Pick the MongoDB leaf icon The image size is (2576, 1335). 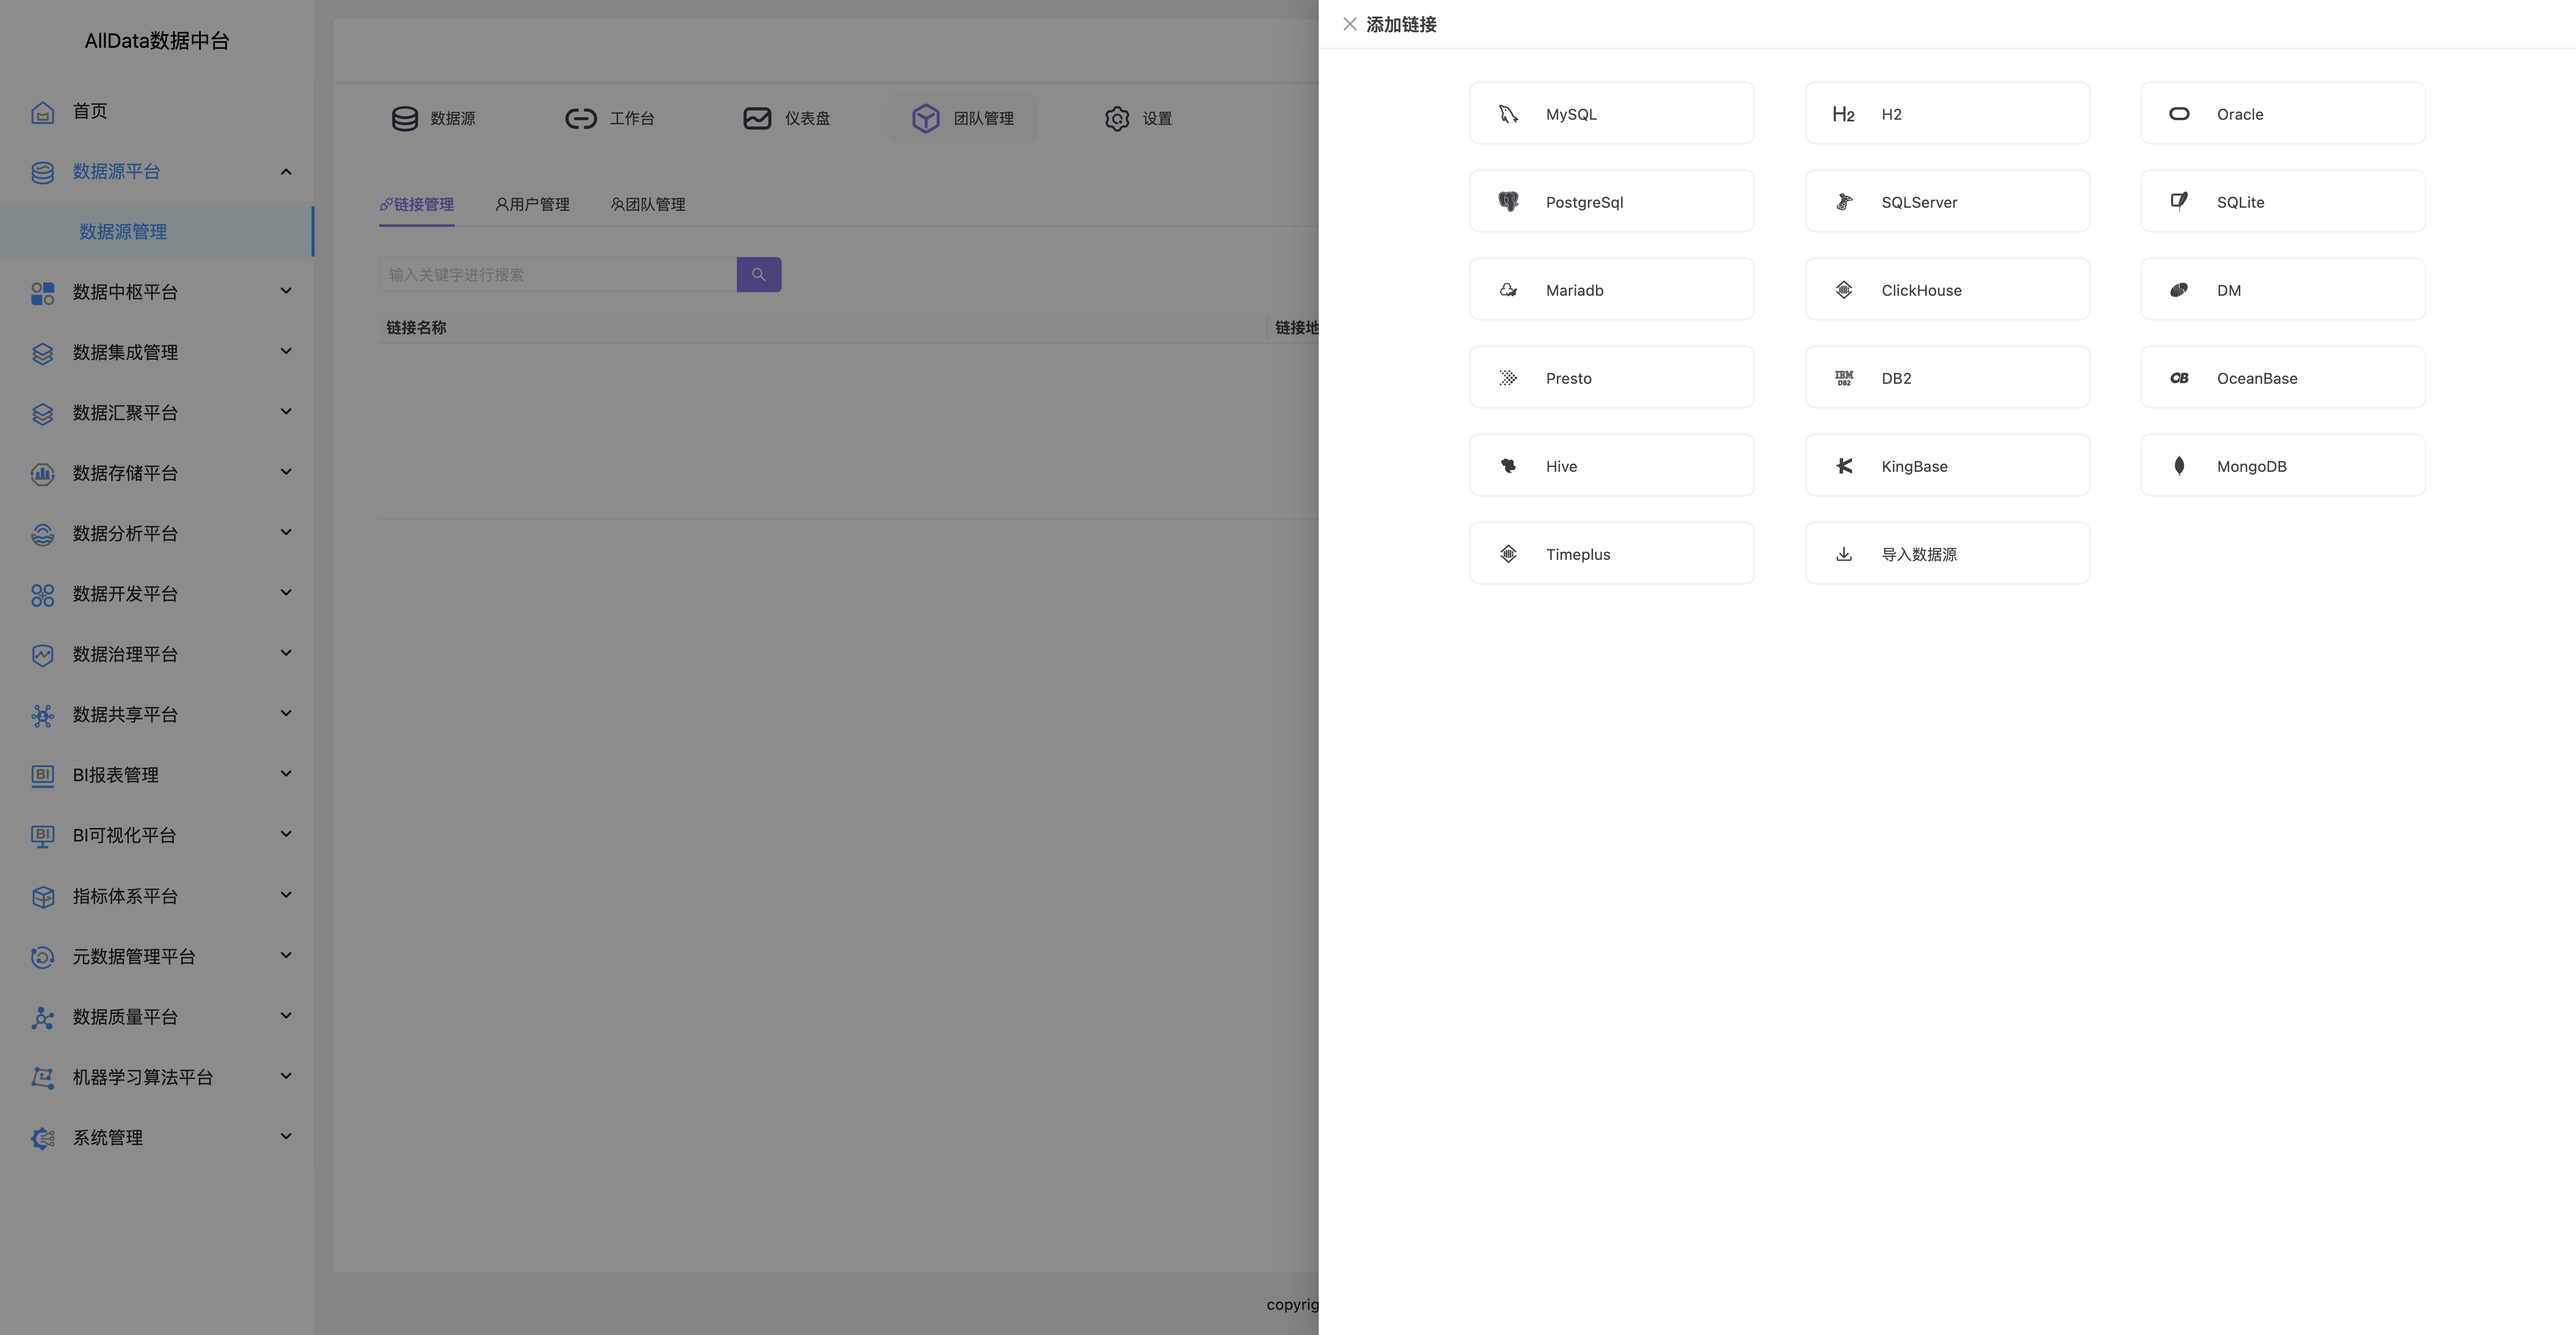pos(2179,466)
